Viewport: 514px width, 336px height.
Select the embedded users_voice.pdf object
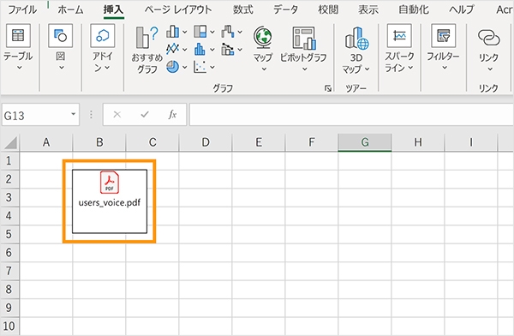point(110,201)
